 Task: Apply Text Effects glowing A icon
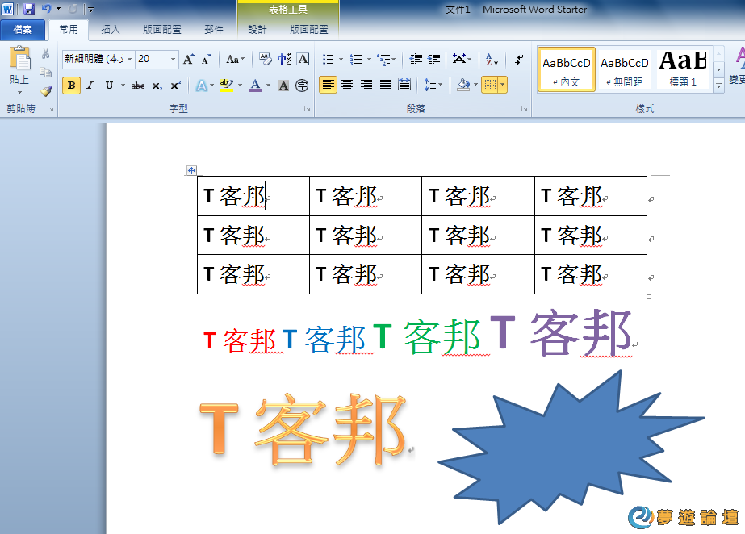pos(199,86)
